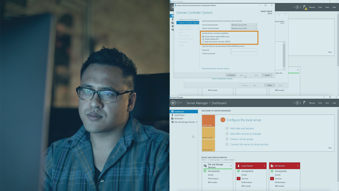Open 'More about domain controller options' link
The width and height of the screenshot is (339, 191).
click(216, 68)
